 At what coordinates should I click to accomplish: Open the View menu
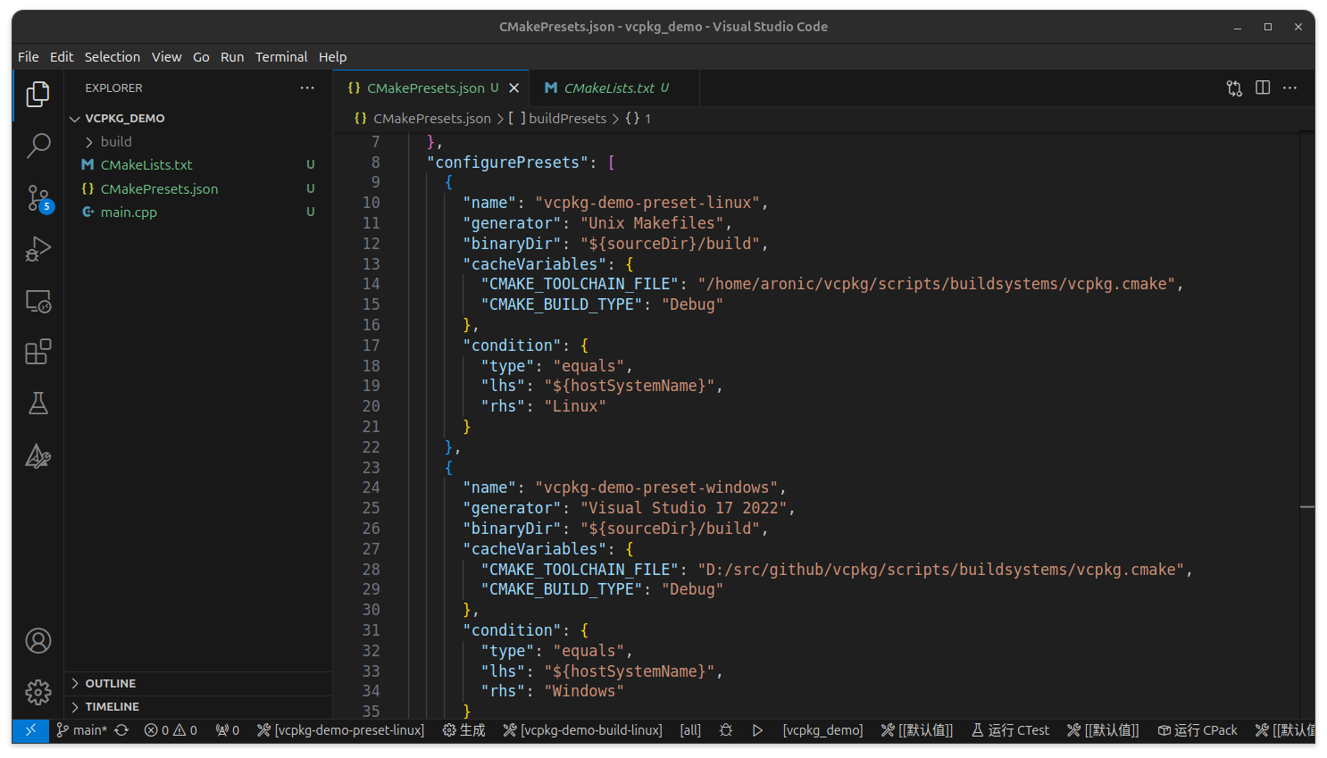166,56
